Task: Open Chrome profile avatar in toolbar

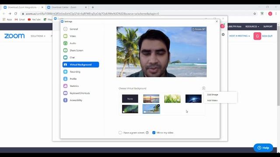Action: (x=270, y=14)
